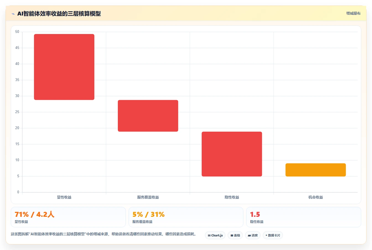Select the 表格 tag chip
Image resolution: width=372 pixels, height=250 pixels.
(x=235, y=235)
